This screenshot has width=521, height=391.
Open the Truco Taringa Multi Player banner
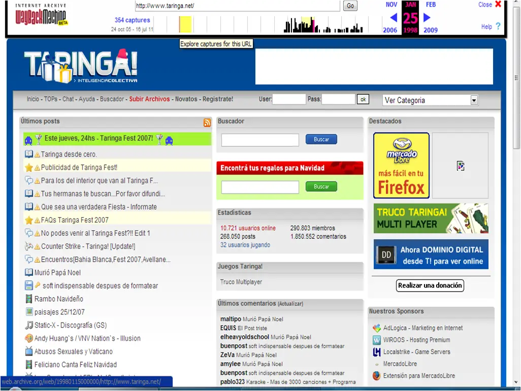(431, 218)
